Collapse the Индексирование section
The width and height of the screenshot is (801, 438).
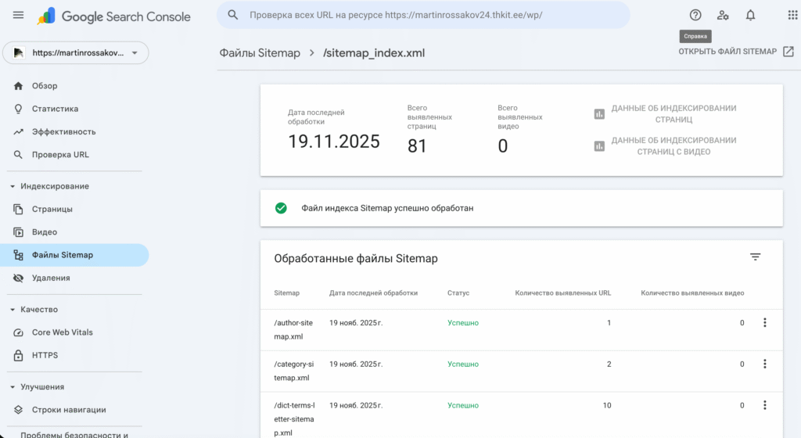[x=13, y=186]
